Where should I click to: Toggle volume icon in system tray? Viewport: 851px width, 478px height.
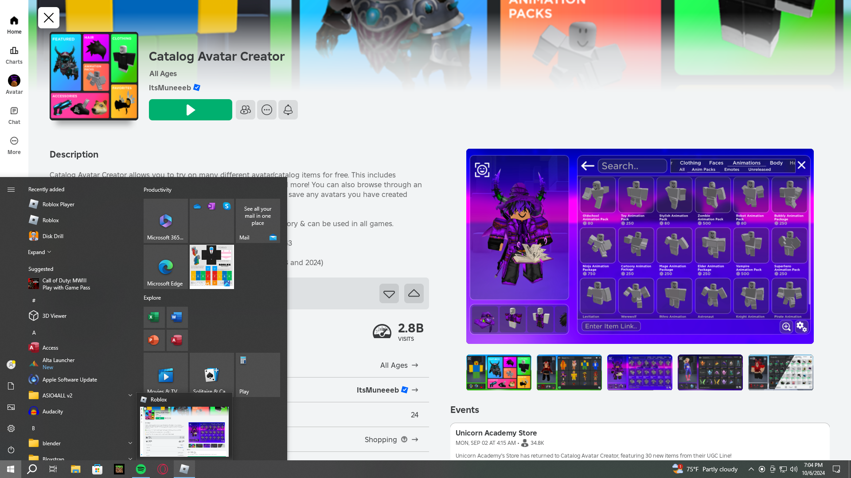[x=794, y=469]
